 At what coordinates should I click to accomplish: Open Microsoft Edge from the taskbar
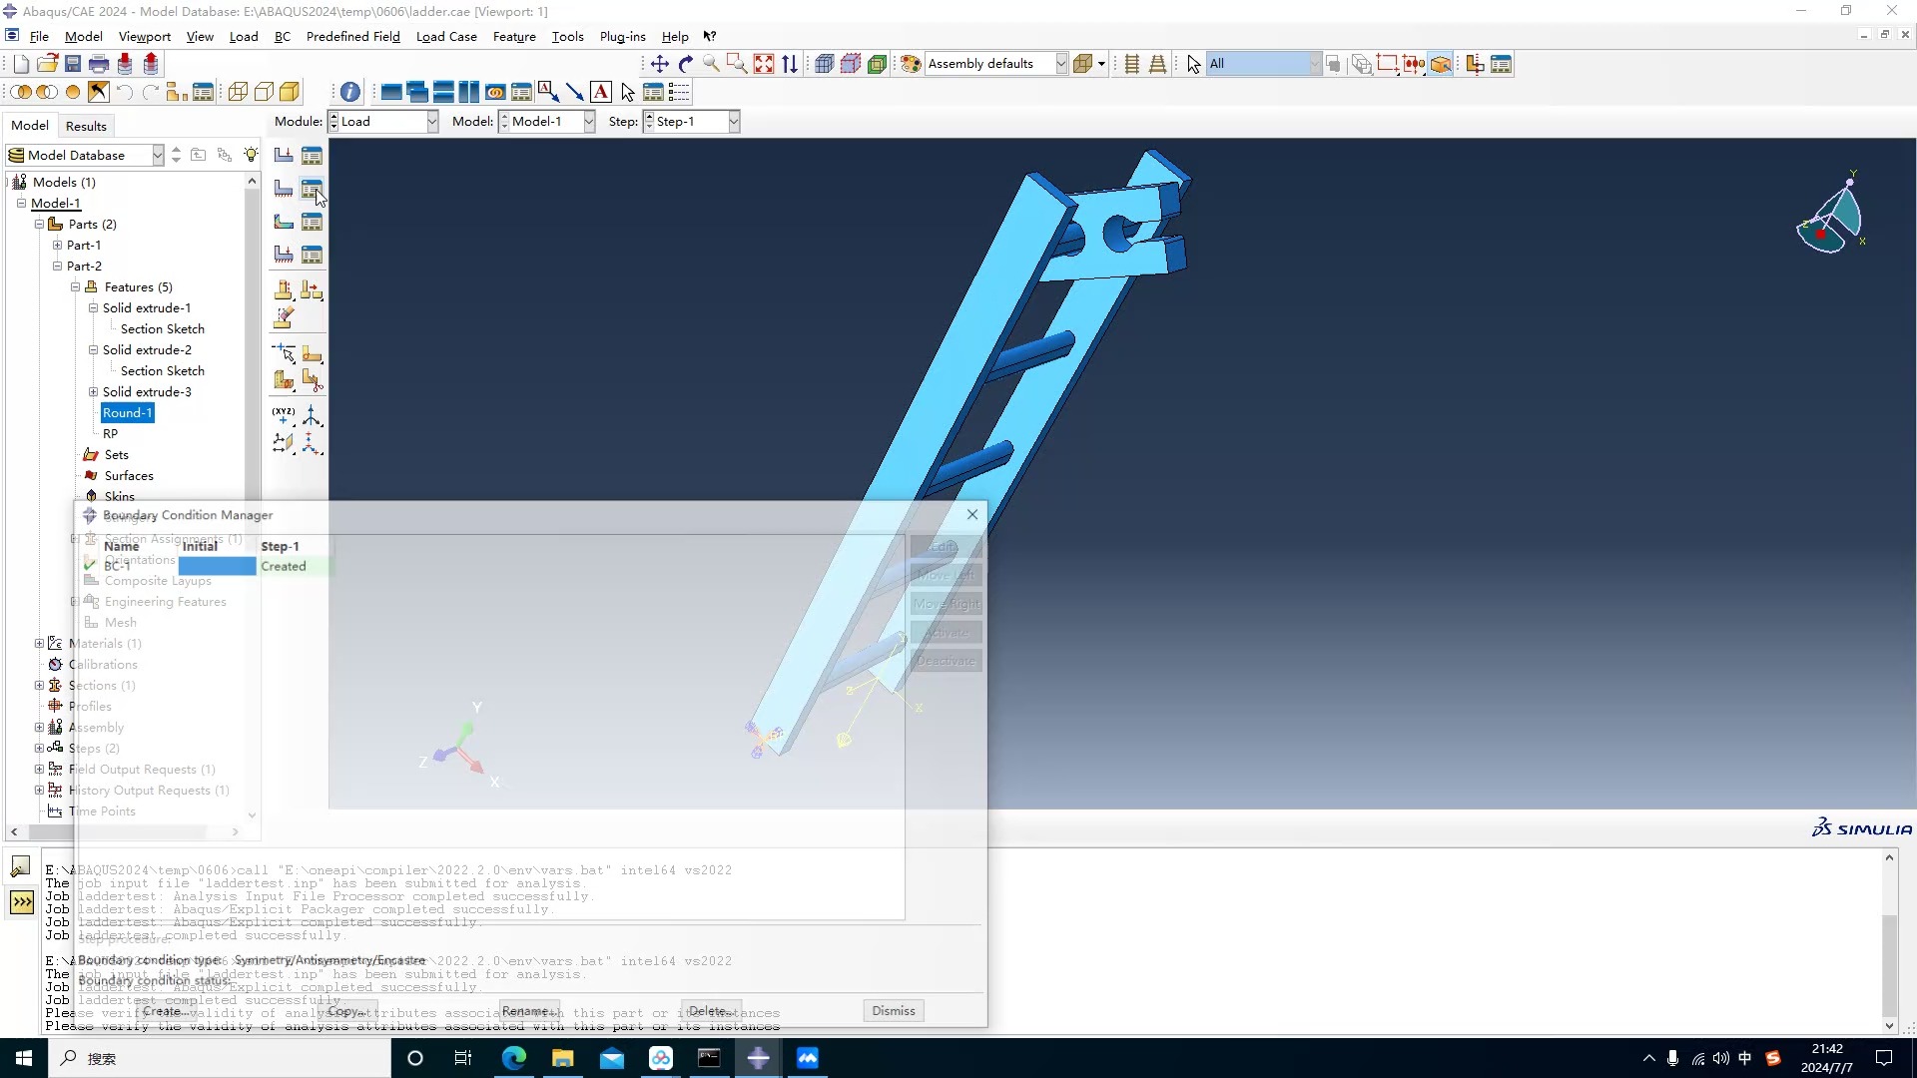click(x=514, y=1058)
